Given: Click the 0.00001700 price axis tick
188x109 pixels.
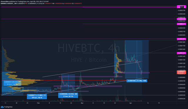Looking at the screenshot, I should click(182, 46).
